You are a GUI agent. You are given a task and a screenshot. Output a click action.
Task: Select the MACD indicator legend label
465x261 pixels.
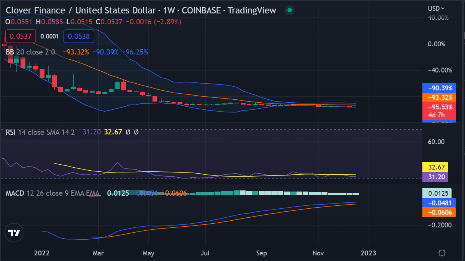14,193
